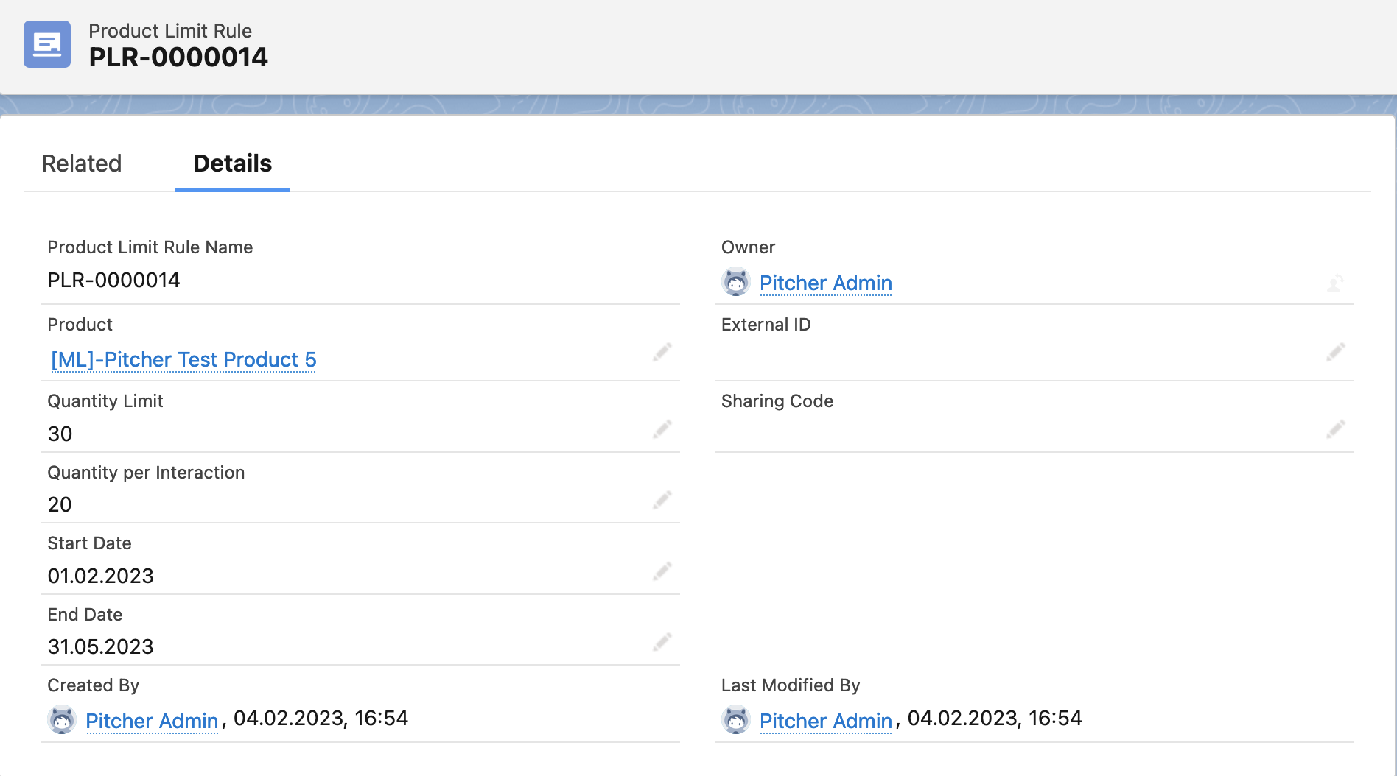1397x776 pixels.
Task: Click the Quantity Limit value 30
Action: (x=60, y=434)
